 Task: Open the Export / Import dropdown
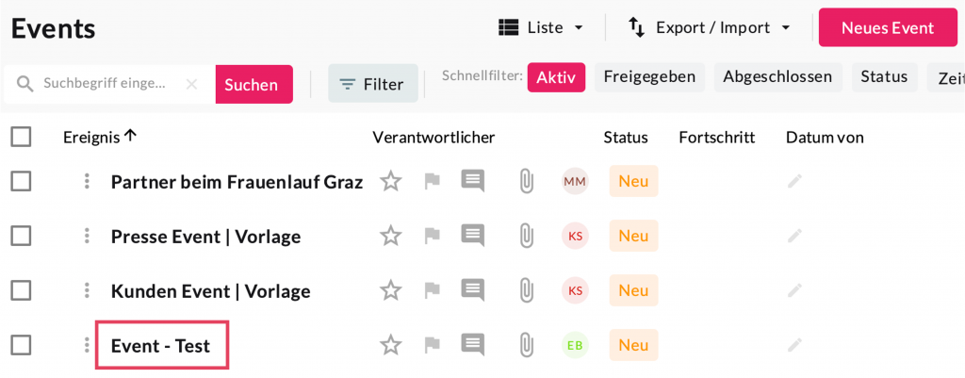click(x=710, y=27)
